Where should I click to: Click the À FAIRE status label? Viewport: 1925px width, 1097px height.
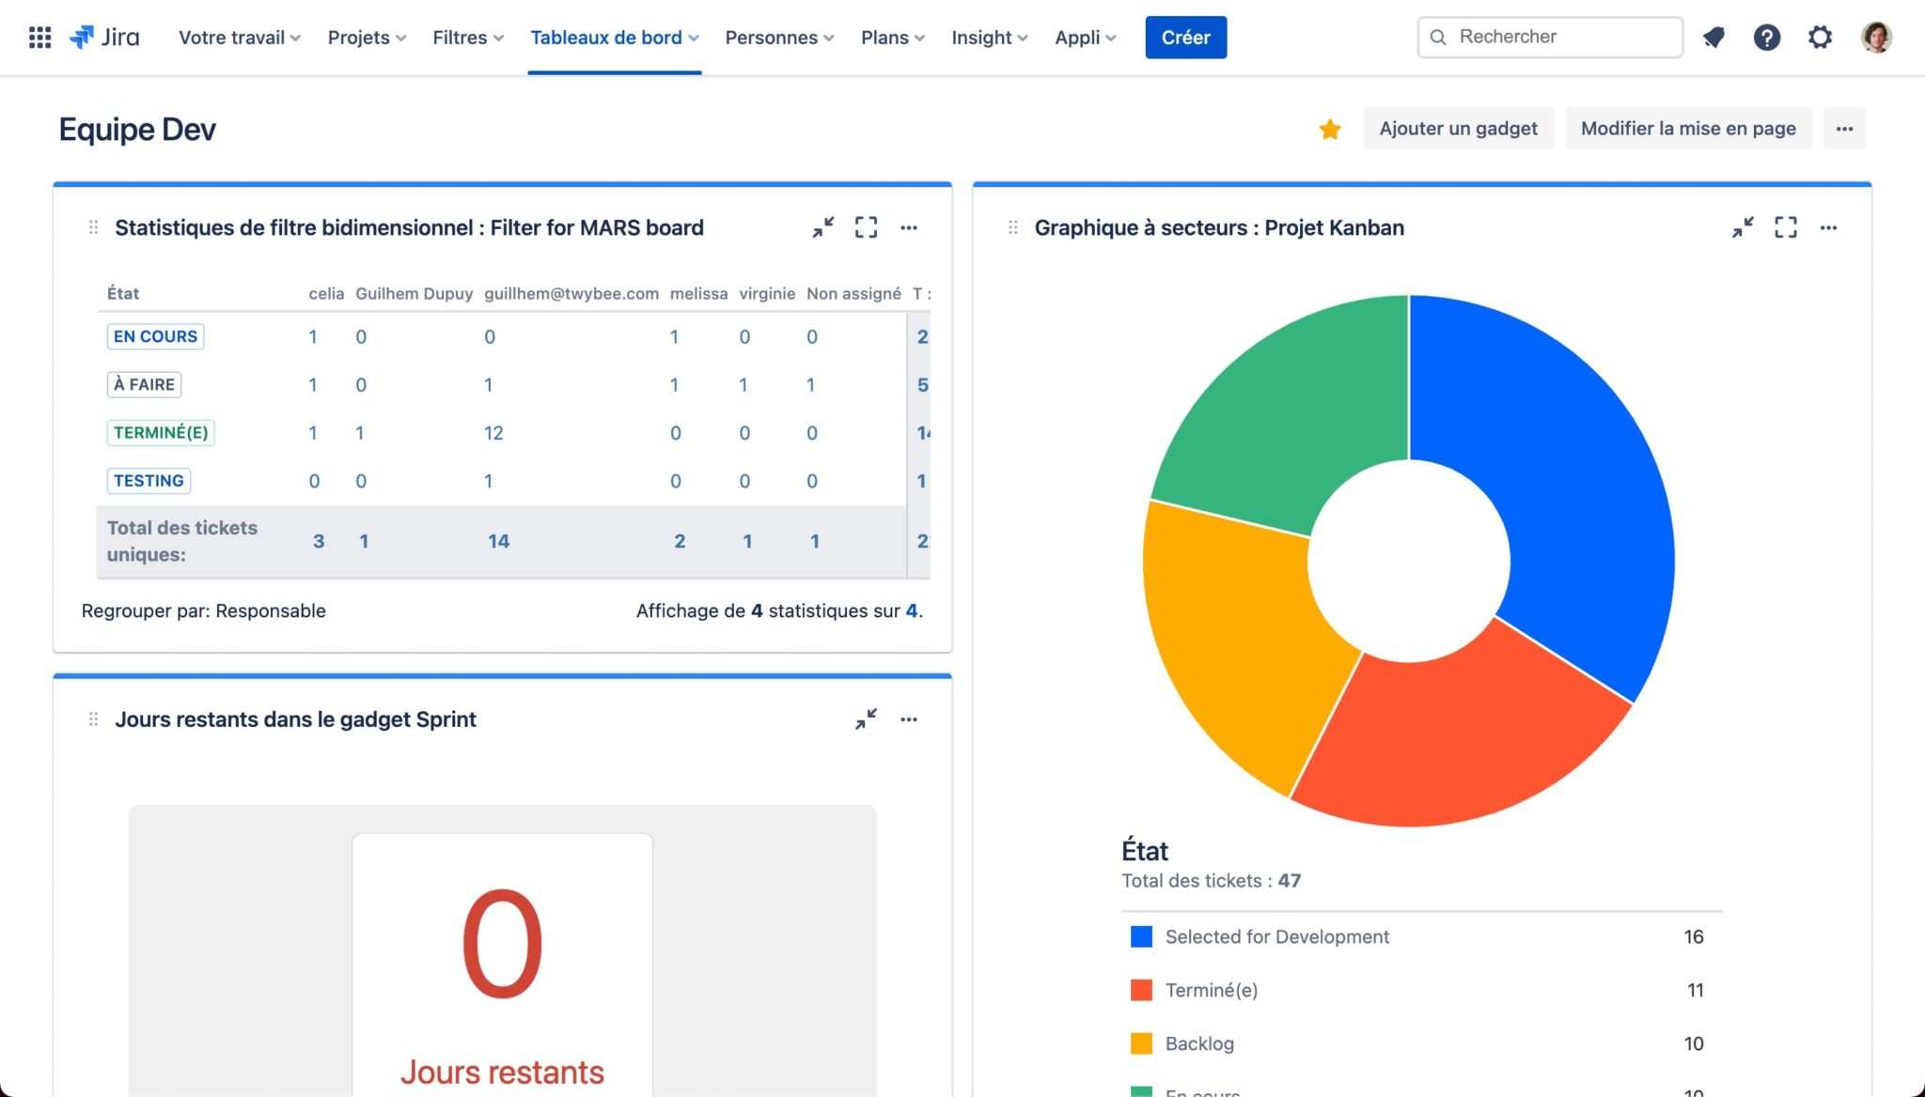[x=144, y=384]
